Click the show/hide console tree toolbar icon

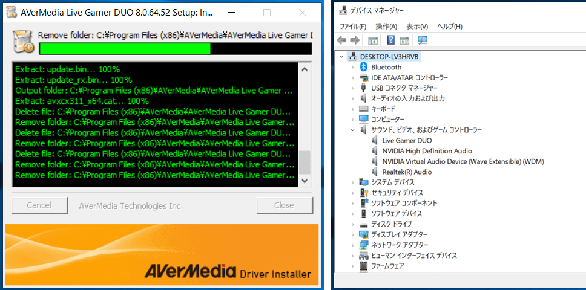373,40
